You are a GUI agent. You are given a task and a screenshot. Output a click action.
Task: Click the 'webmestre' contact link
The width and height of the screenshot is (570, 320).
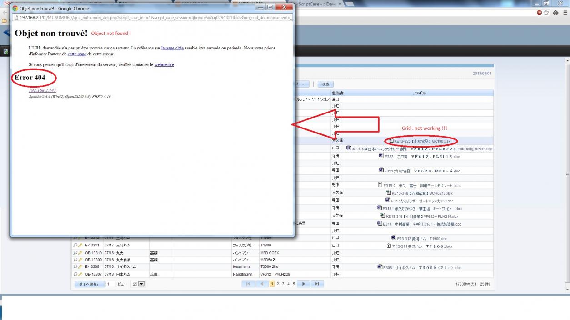164,65
